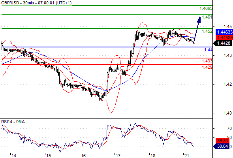The width and height of the screenshot is (233, 158).
Task: Select the red 1.433 support label
Action: point(207,61)
